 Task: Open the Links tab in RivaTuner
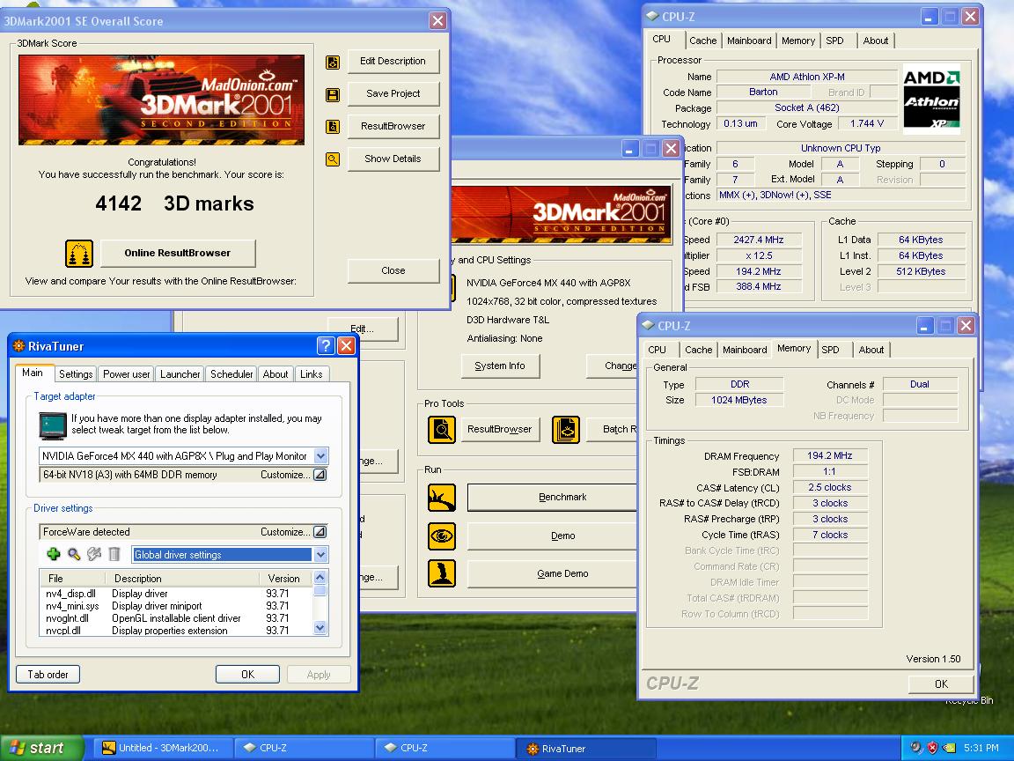click(311, 374)
